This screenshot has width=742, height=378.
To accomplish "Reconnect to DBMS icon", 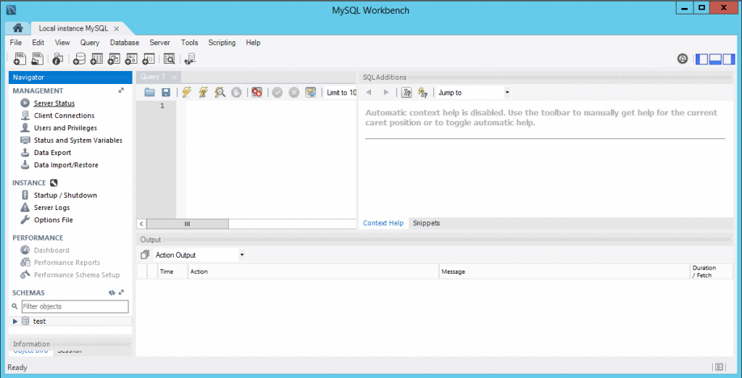I will point(191,59).
